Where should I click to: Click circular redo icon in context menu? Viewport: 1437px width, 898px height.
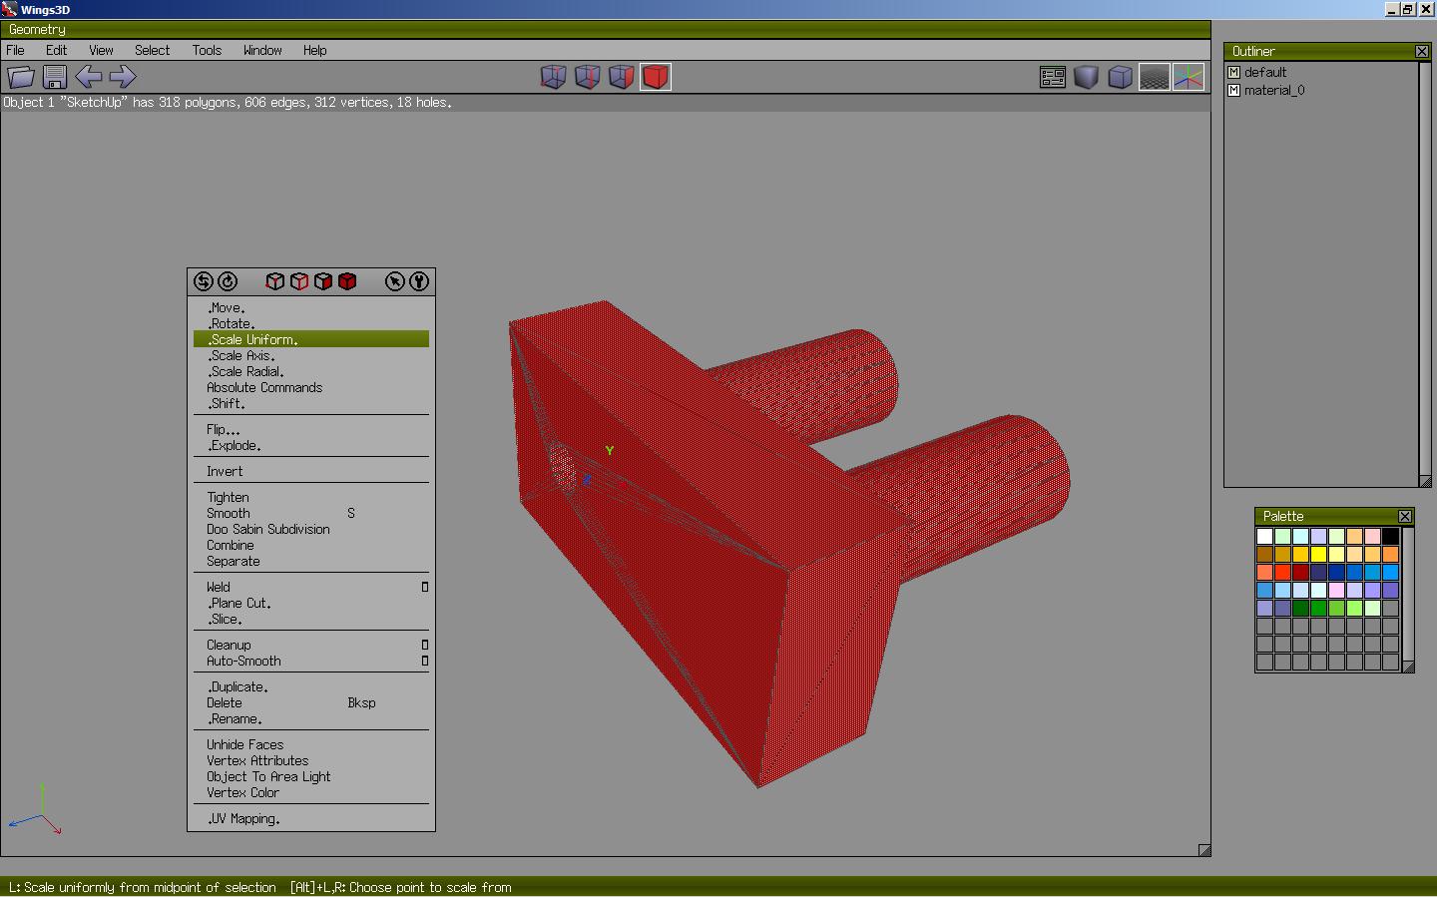[x=228, y=281]
